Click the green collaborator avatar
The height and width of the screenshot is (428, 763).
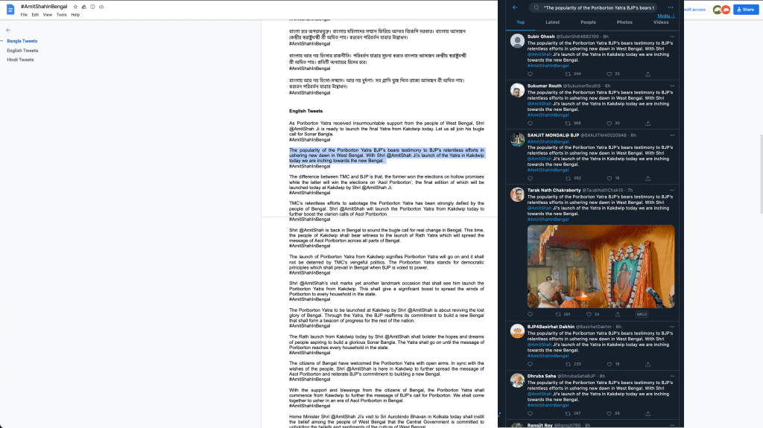717,10
